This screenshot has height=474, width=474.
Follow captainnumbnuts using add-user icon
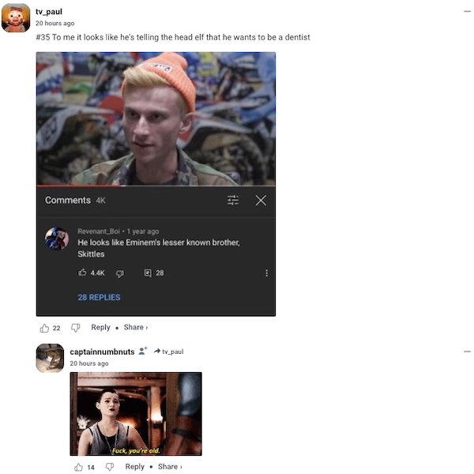(143, 351)
